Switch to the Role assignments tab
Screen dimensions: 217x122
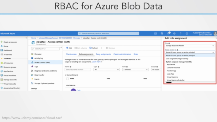[86, 54]
